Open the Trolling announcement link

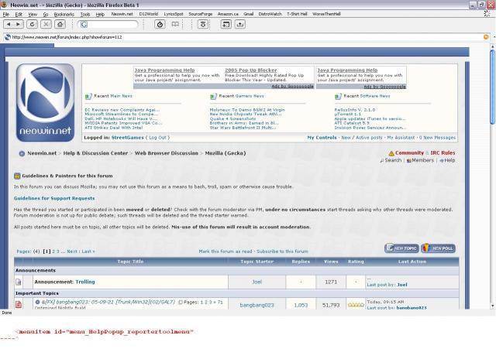85,282
